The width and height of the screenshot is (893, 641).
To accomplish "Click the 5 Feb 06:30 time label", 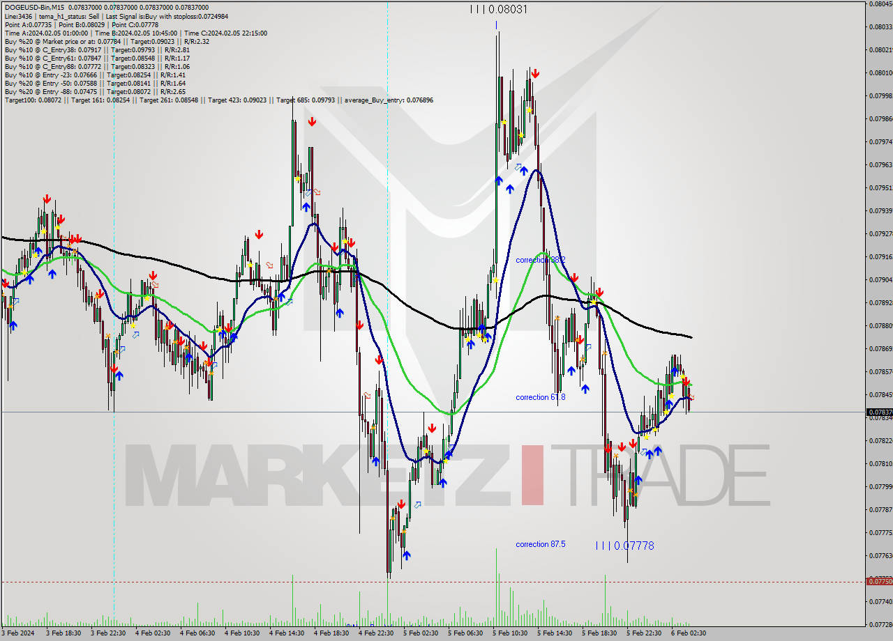I will [x=465, y=633].
